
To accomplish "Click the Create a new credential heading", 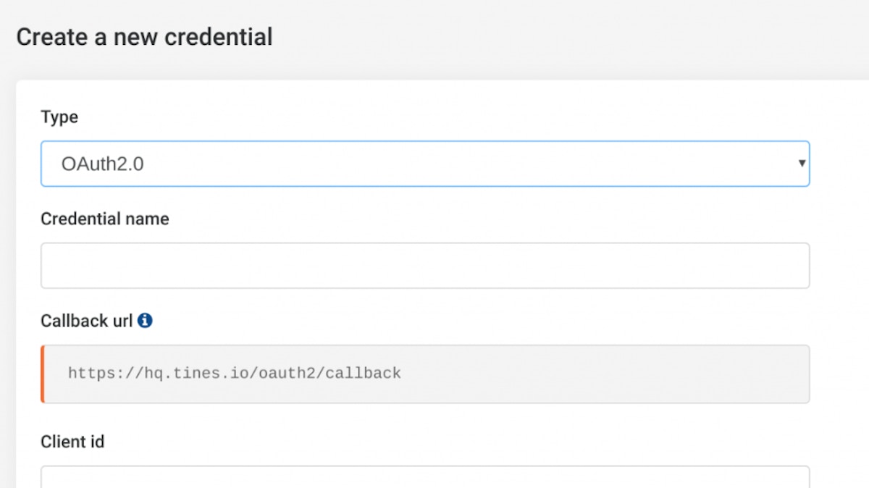I will [144, 37].
